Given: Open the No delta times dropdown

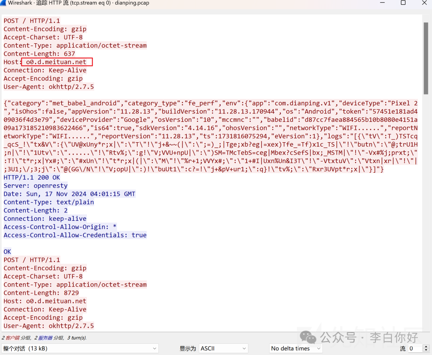Looking at the screenshot, I should point(296,348).
